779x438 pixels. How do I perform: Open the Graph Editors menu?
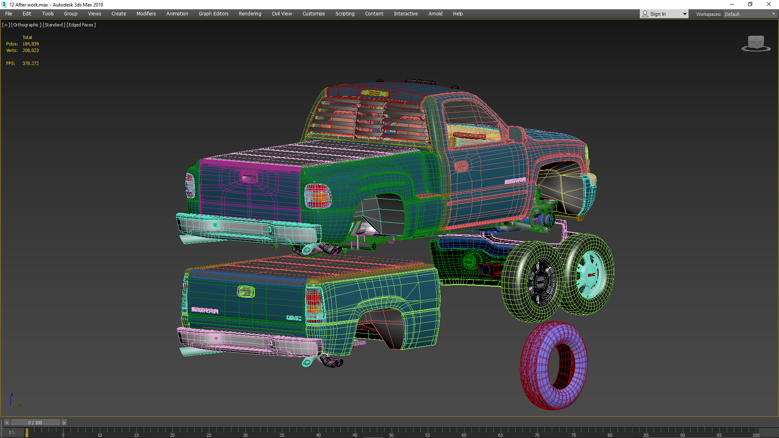click(x=213, y=14)
